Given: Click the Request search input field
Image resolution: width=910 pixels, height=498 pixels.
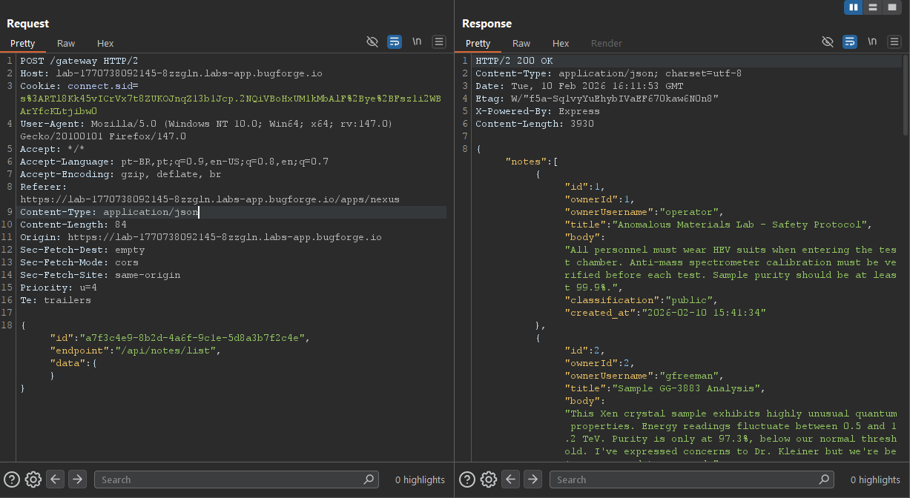Looking at the screenshot, I should [x=236, y=479].
